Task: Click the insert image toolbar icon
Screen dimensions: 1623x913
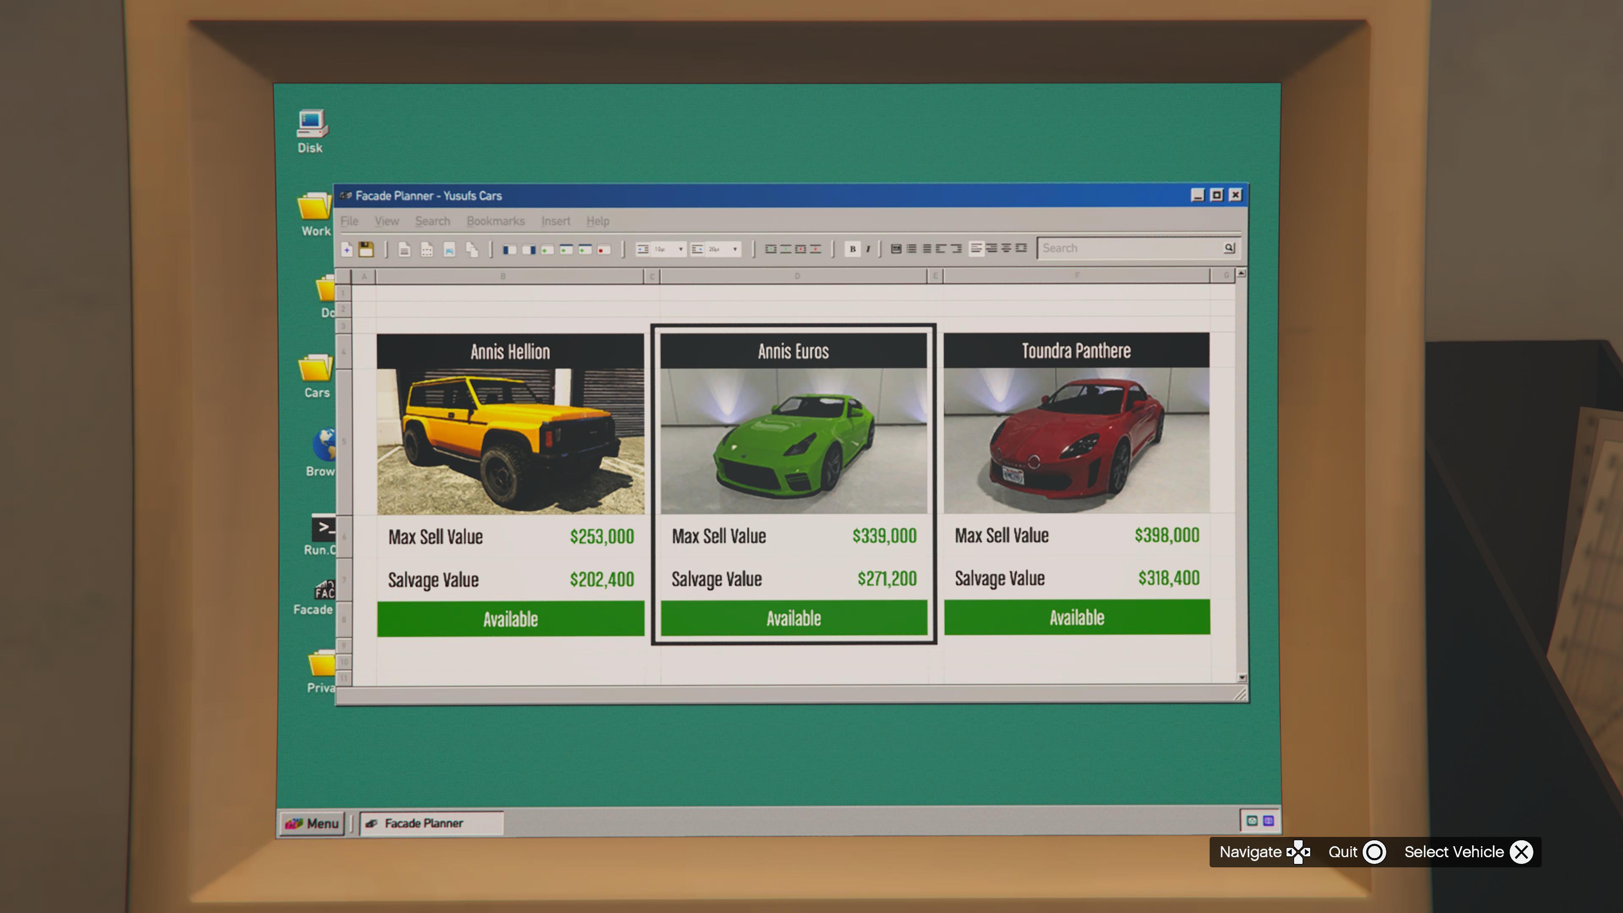Action: 449,250
